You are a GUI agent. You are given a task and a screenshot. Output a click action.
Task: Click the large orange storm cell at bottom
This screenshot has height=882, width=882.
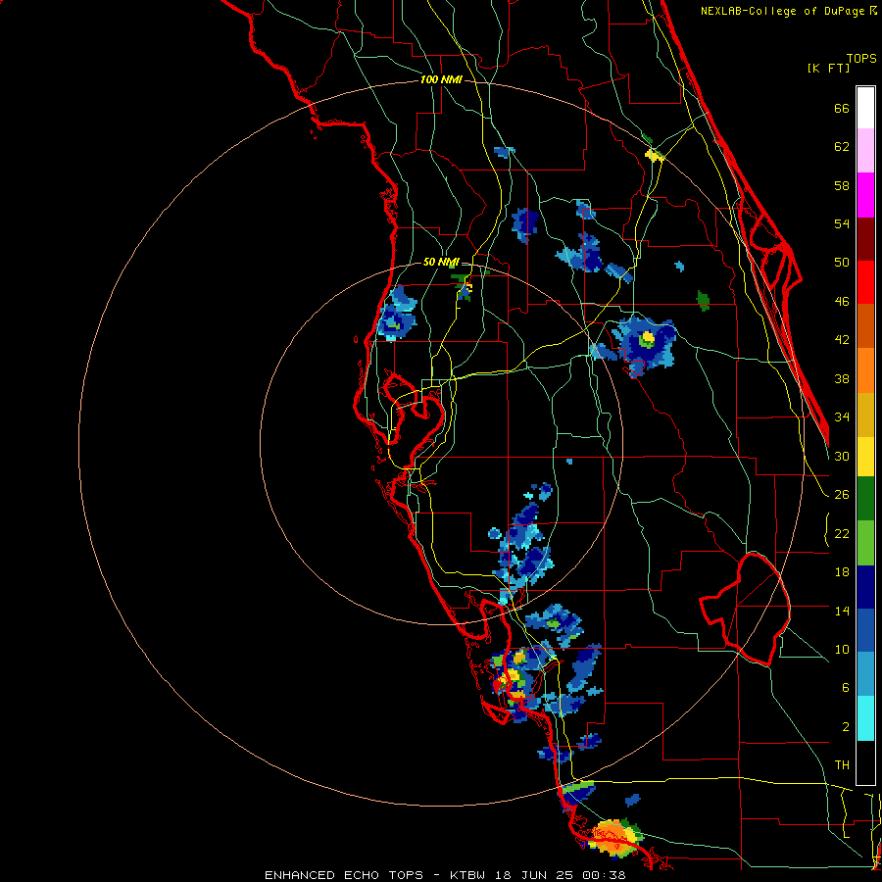pos(613,837)
